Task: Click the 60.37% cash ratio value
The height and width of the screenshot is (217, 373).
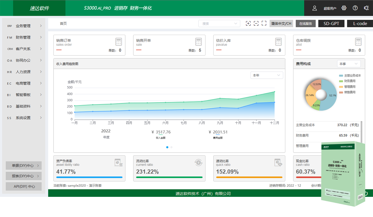Action: pyautogui.click(x=306, y=171)
